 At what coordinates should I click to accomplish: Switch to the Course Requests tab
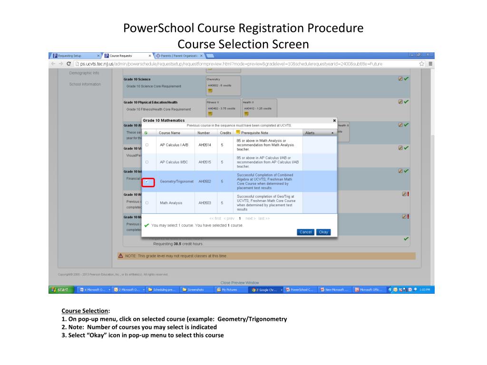127,56
